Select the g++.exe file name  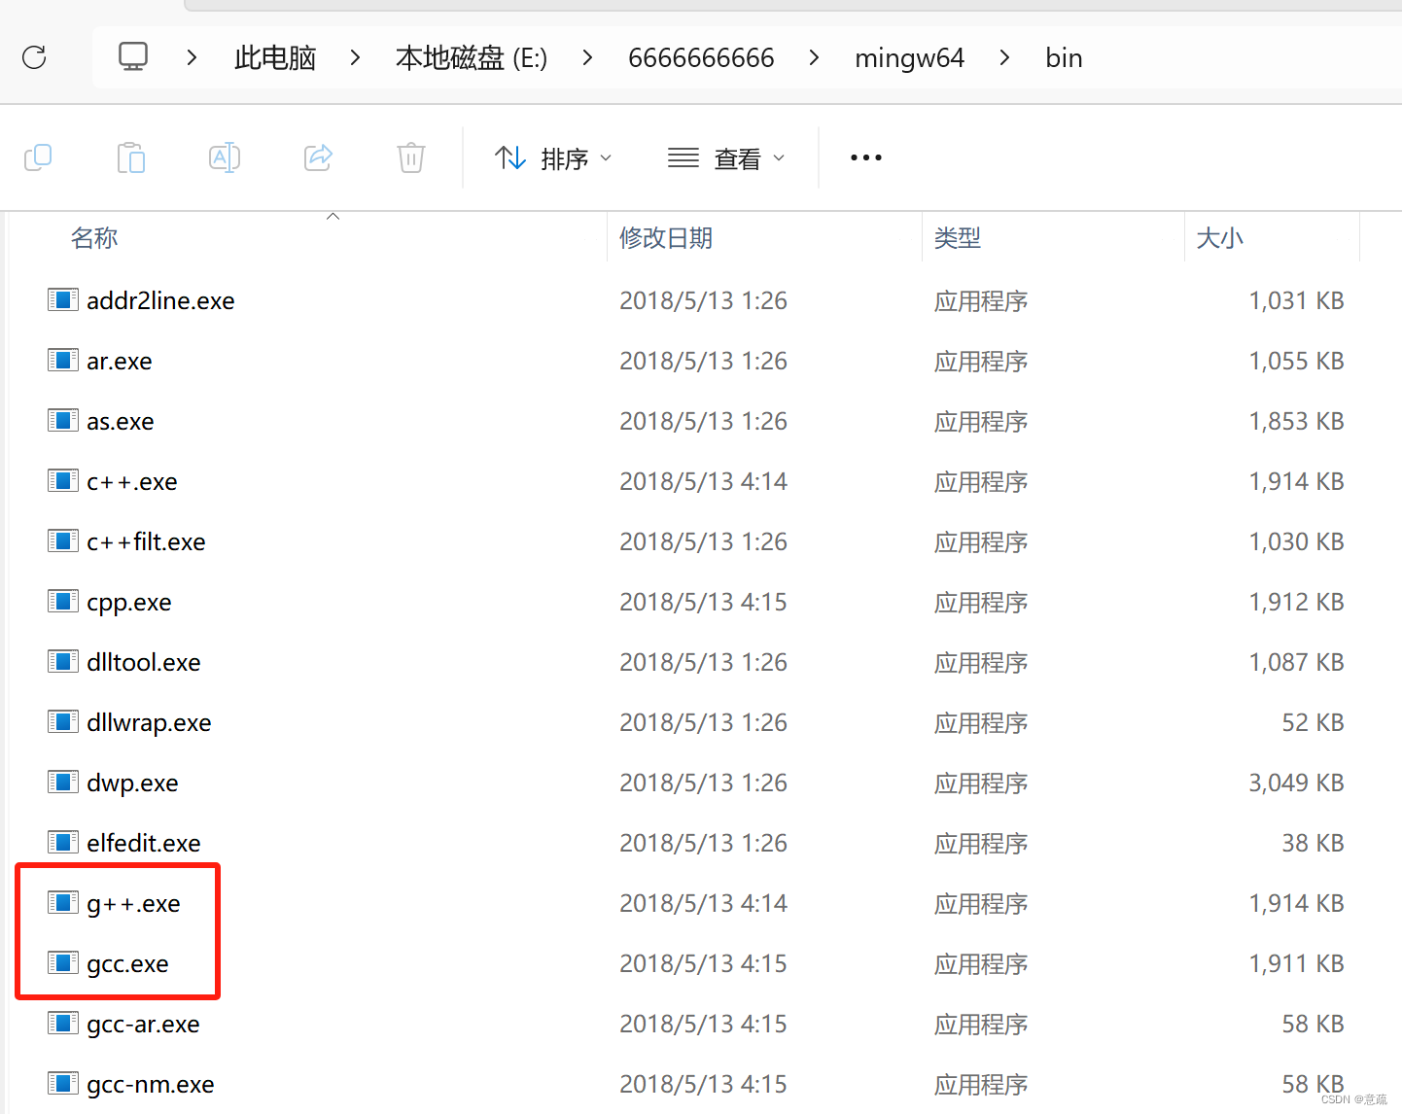(133, 904)
